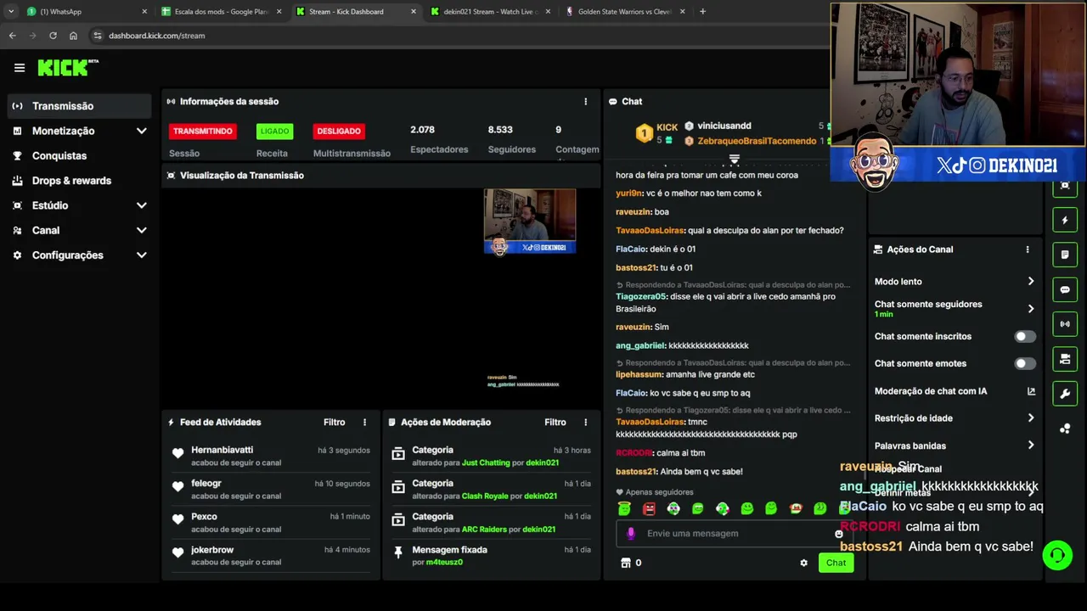The height and width of the screenshot is (611, 1087).
Task: Click the username TavaaoDasLoiras in chat
Action: [650, 230]
